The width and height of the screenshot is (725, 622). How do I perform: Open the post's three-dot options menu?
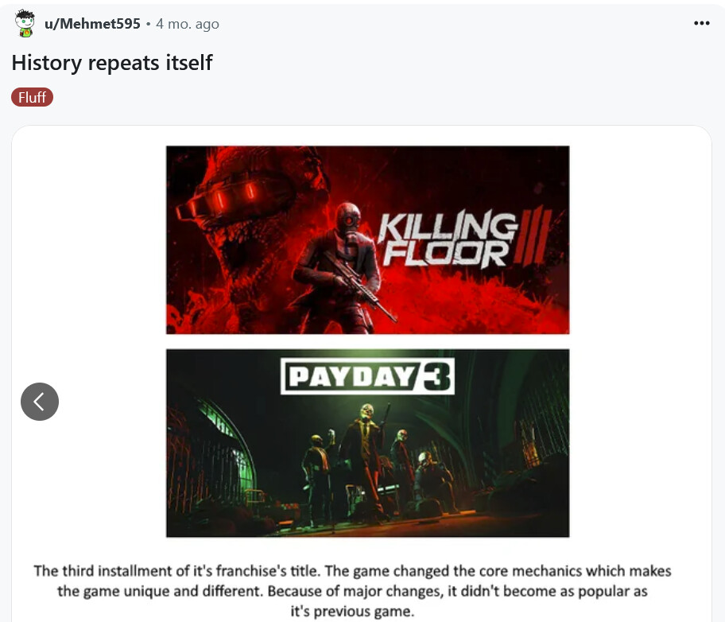pyautogui.click(x=701, y=23)
